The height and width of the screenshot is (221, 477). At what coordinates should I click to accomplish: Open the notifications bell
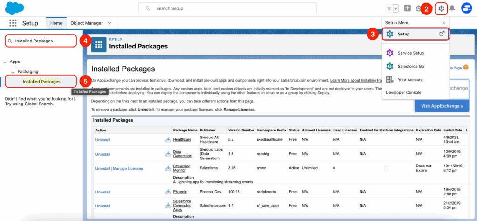point(451,8)
